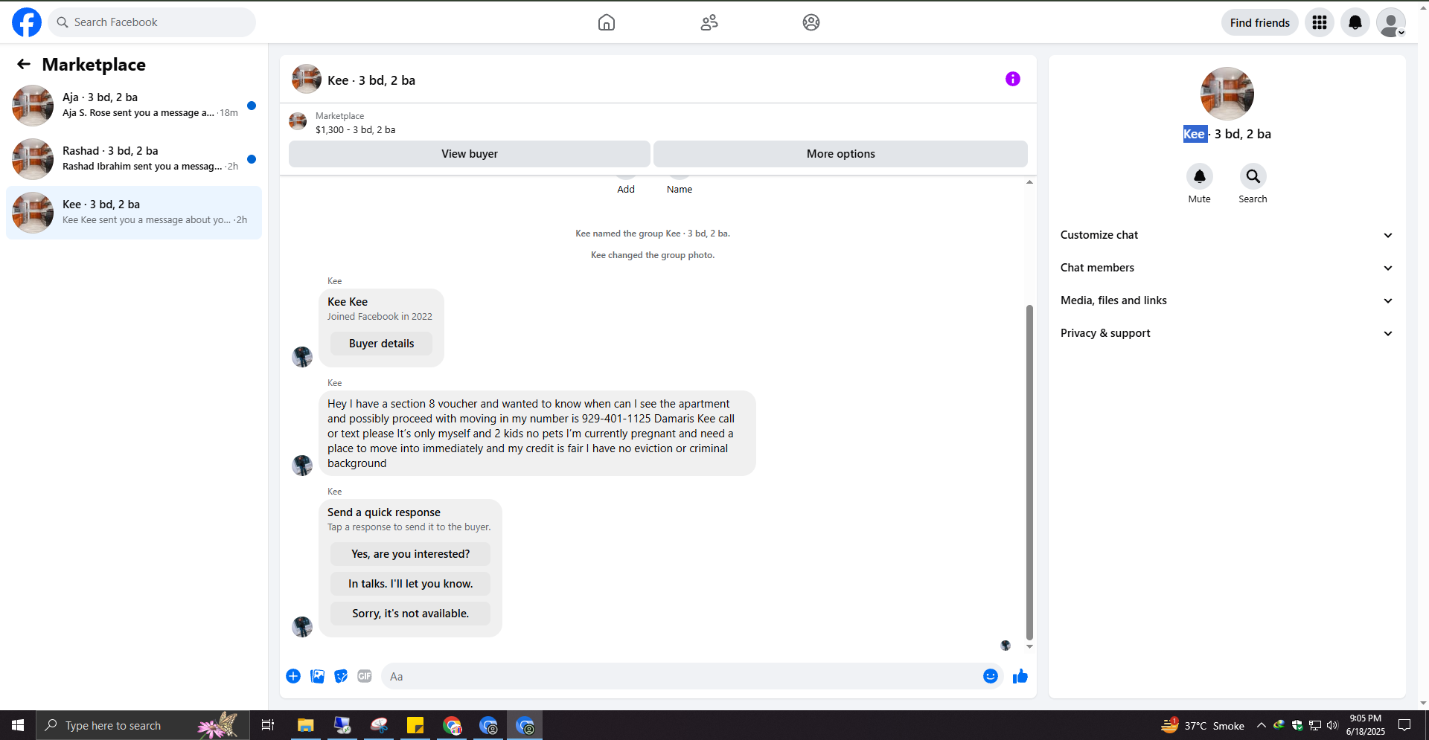Click the Find friends button

tap(1260, 22)
